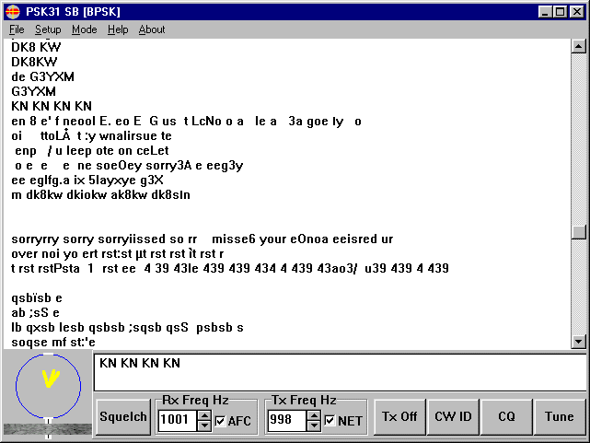
Task: Maximize the PSK31 window
Action: pos(560,12)
